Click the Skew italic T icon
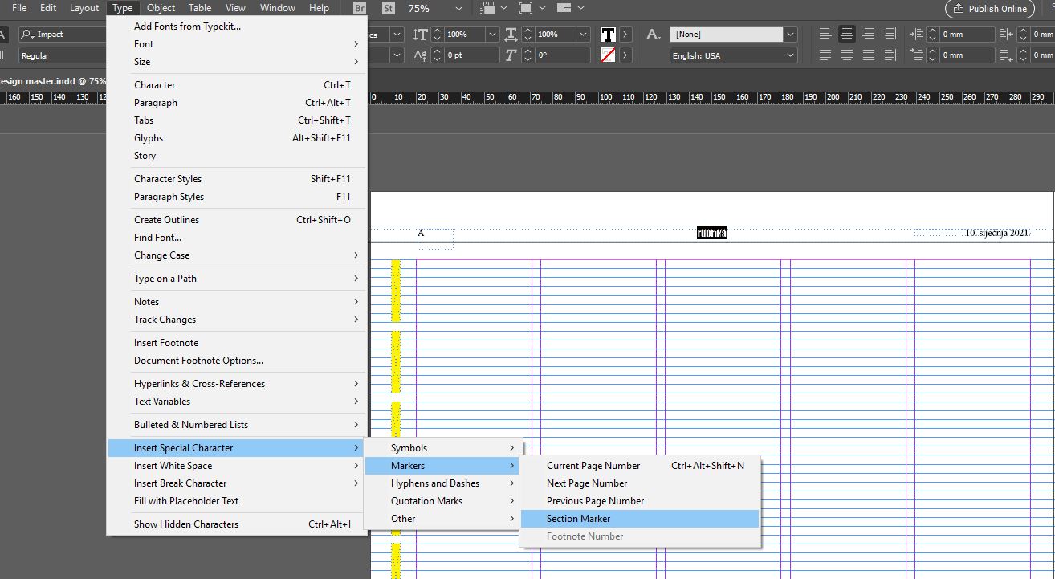Viewport: 1055px width, 579px height. 511,55
